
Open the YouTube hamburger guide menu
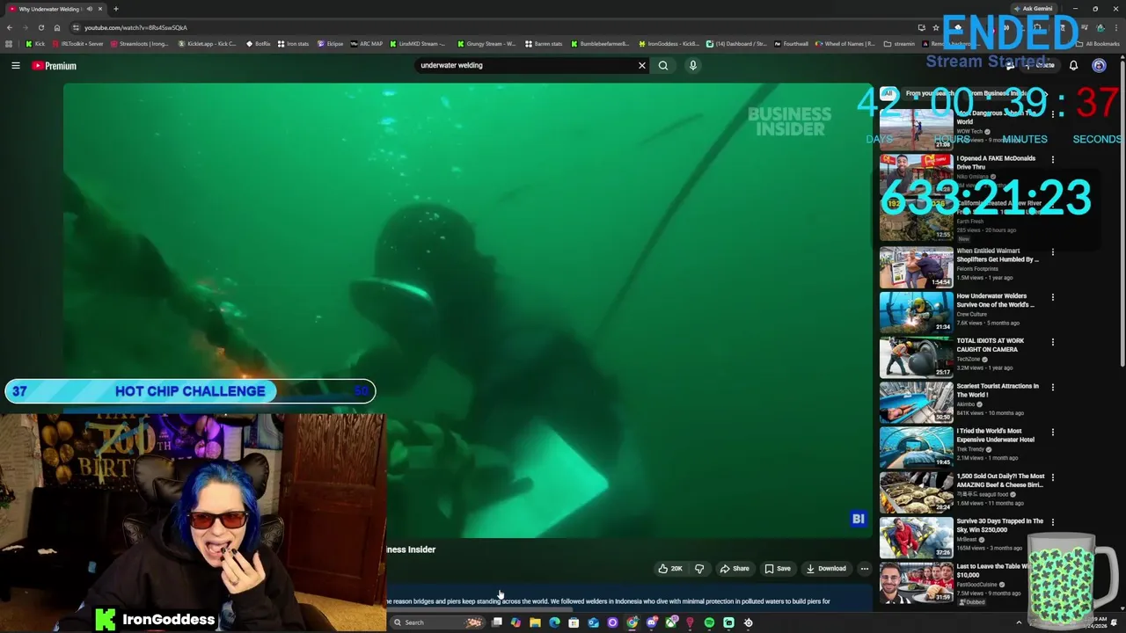click(x=15, y=65)
